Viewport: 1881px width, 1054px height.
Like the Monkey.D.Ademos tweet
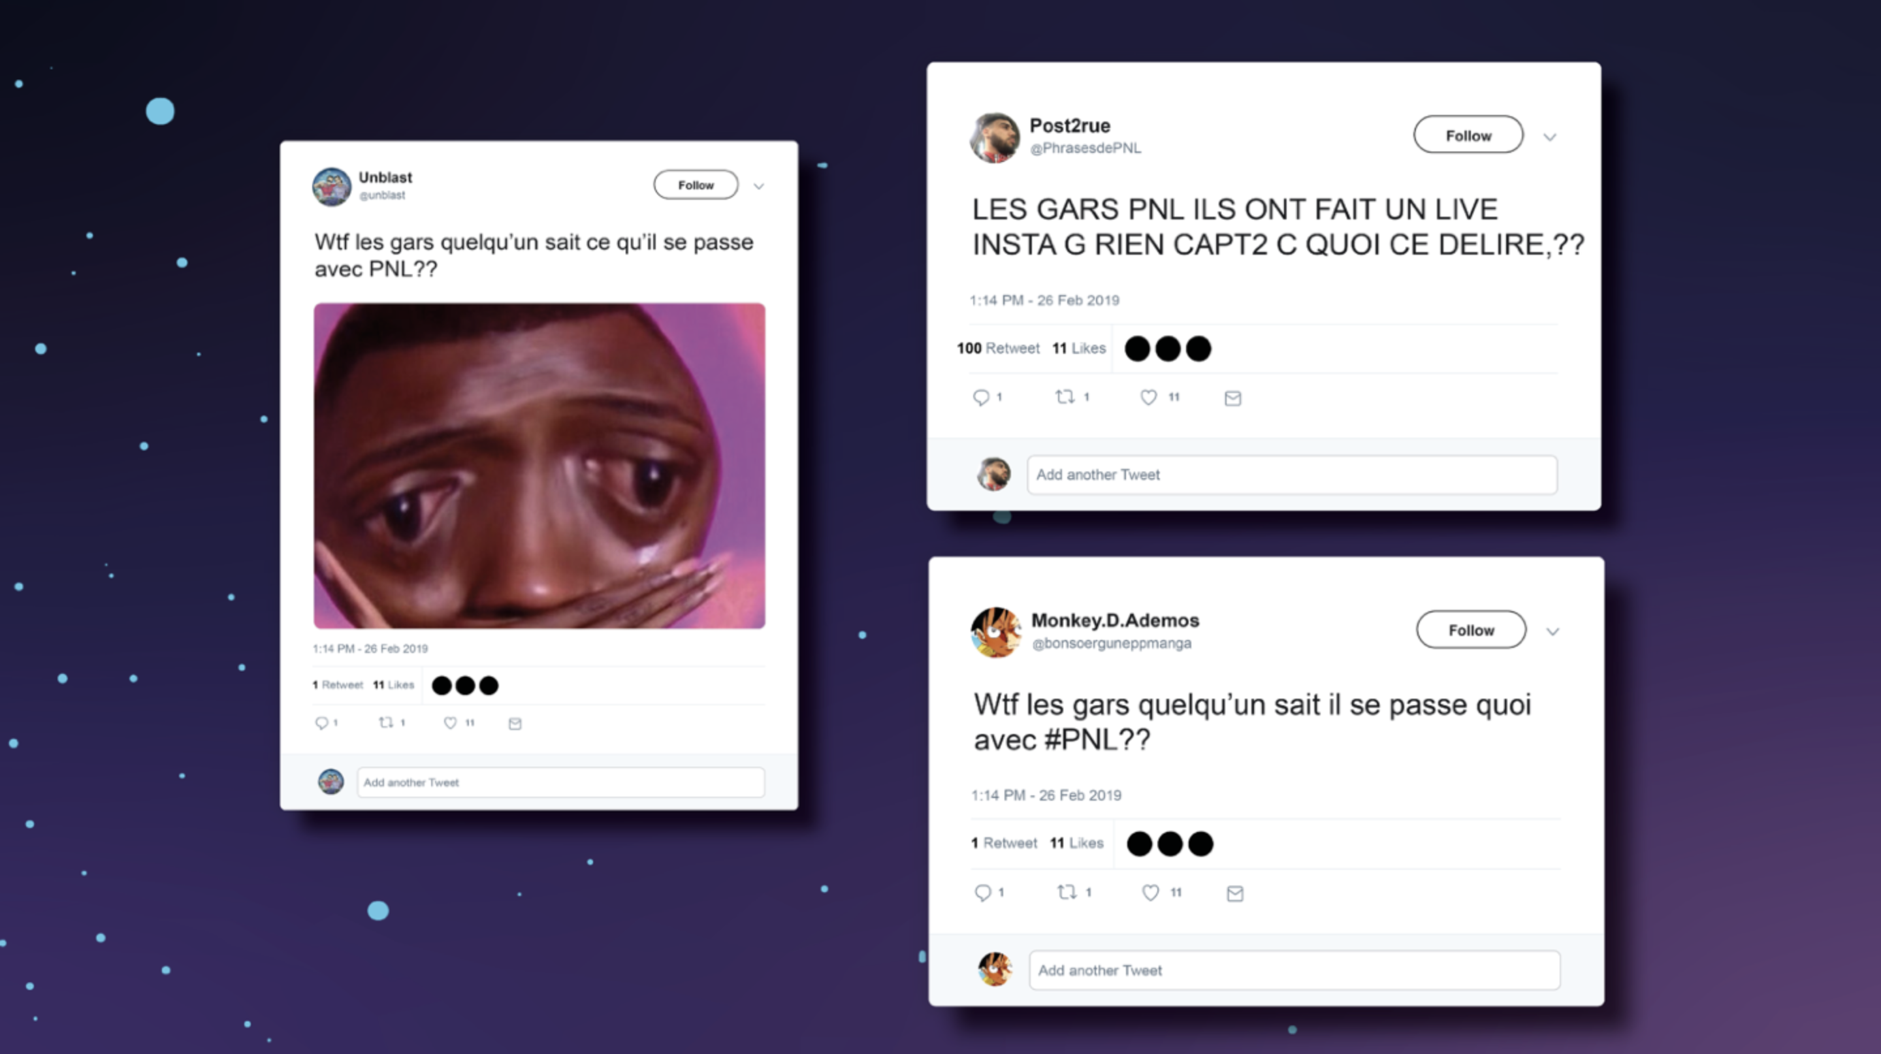point(1151,892)
